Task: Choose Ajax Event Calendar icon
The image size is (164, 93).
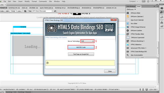Action: pos(128,20)
